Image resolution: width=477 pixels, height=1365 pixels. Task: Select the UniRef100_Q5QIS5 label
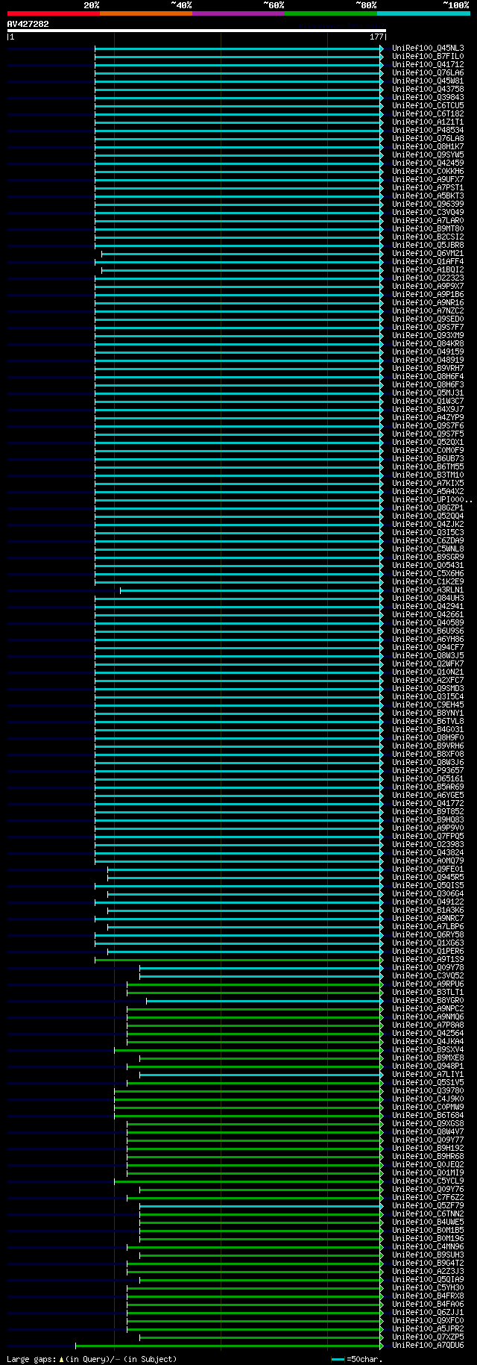(x=428, y=886)
